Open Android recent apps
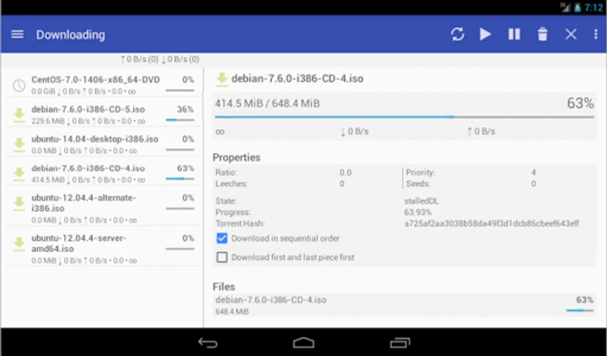Image resolution: width=607 pixels, height=356 pixels. (x=400, y=343)
